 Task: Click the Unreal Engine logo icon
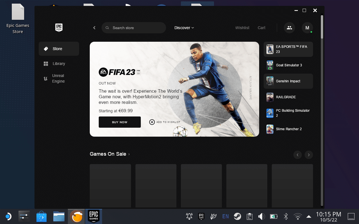click(46, 78)
